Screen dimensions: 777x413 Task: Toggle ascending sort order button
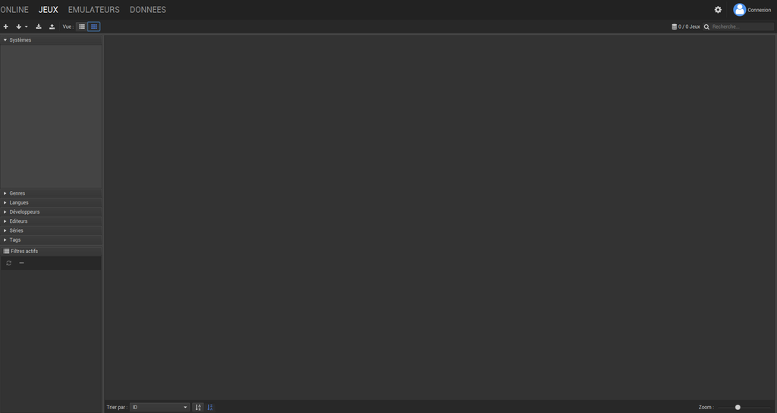tap(198, 407)
